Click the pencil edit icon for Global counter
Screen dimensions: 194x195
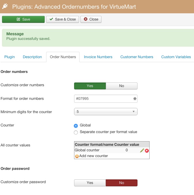pyautogui.click(x=142, y=150)
